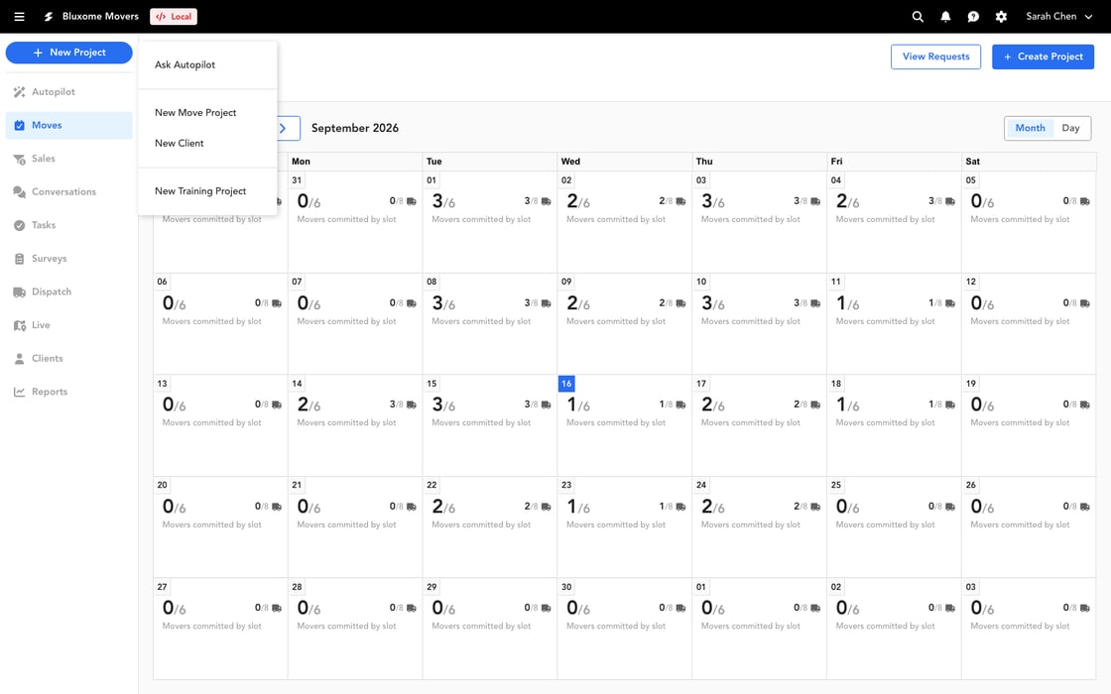This screenshot has width=1111, height=694.
Task: Open the search icon in top bar
Action: tap(918, 16)
